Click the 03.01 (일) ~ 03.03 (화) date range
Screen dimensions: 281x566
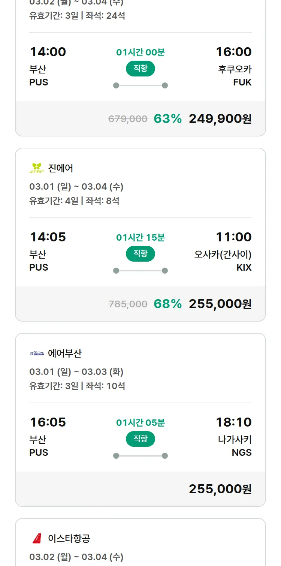coord(76,372)
